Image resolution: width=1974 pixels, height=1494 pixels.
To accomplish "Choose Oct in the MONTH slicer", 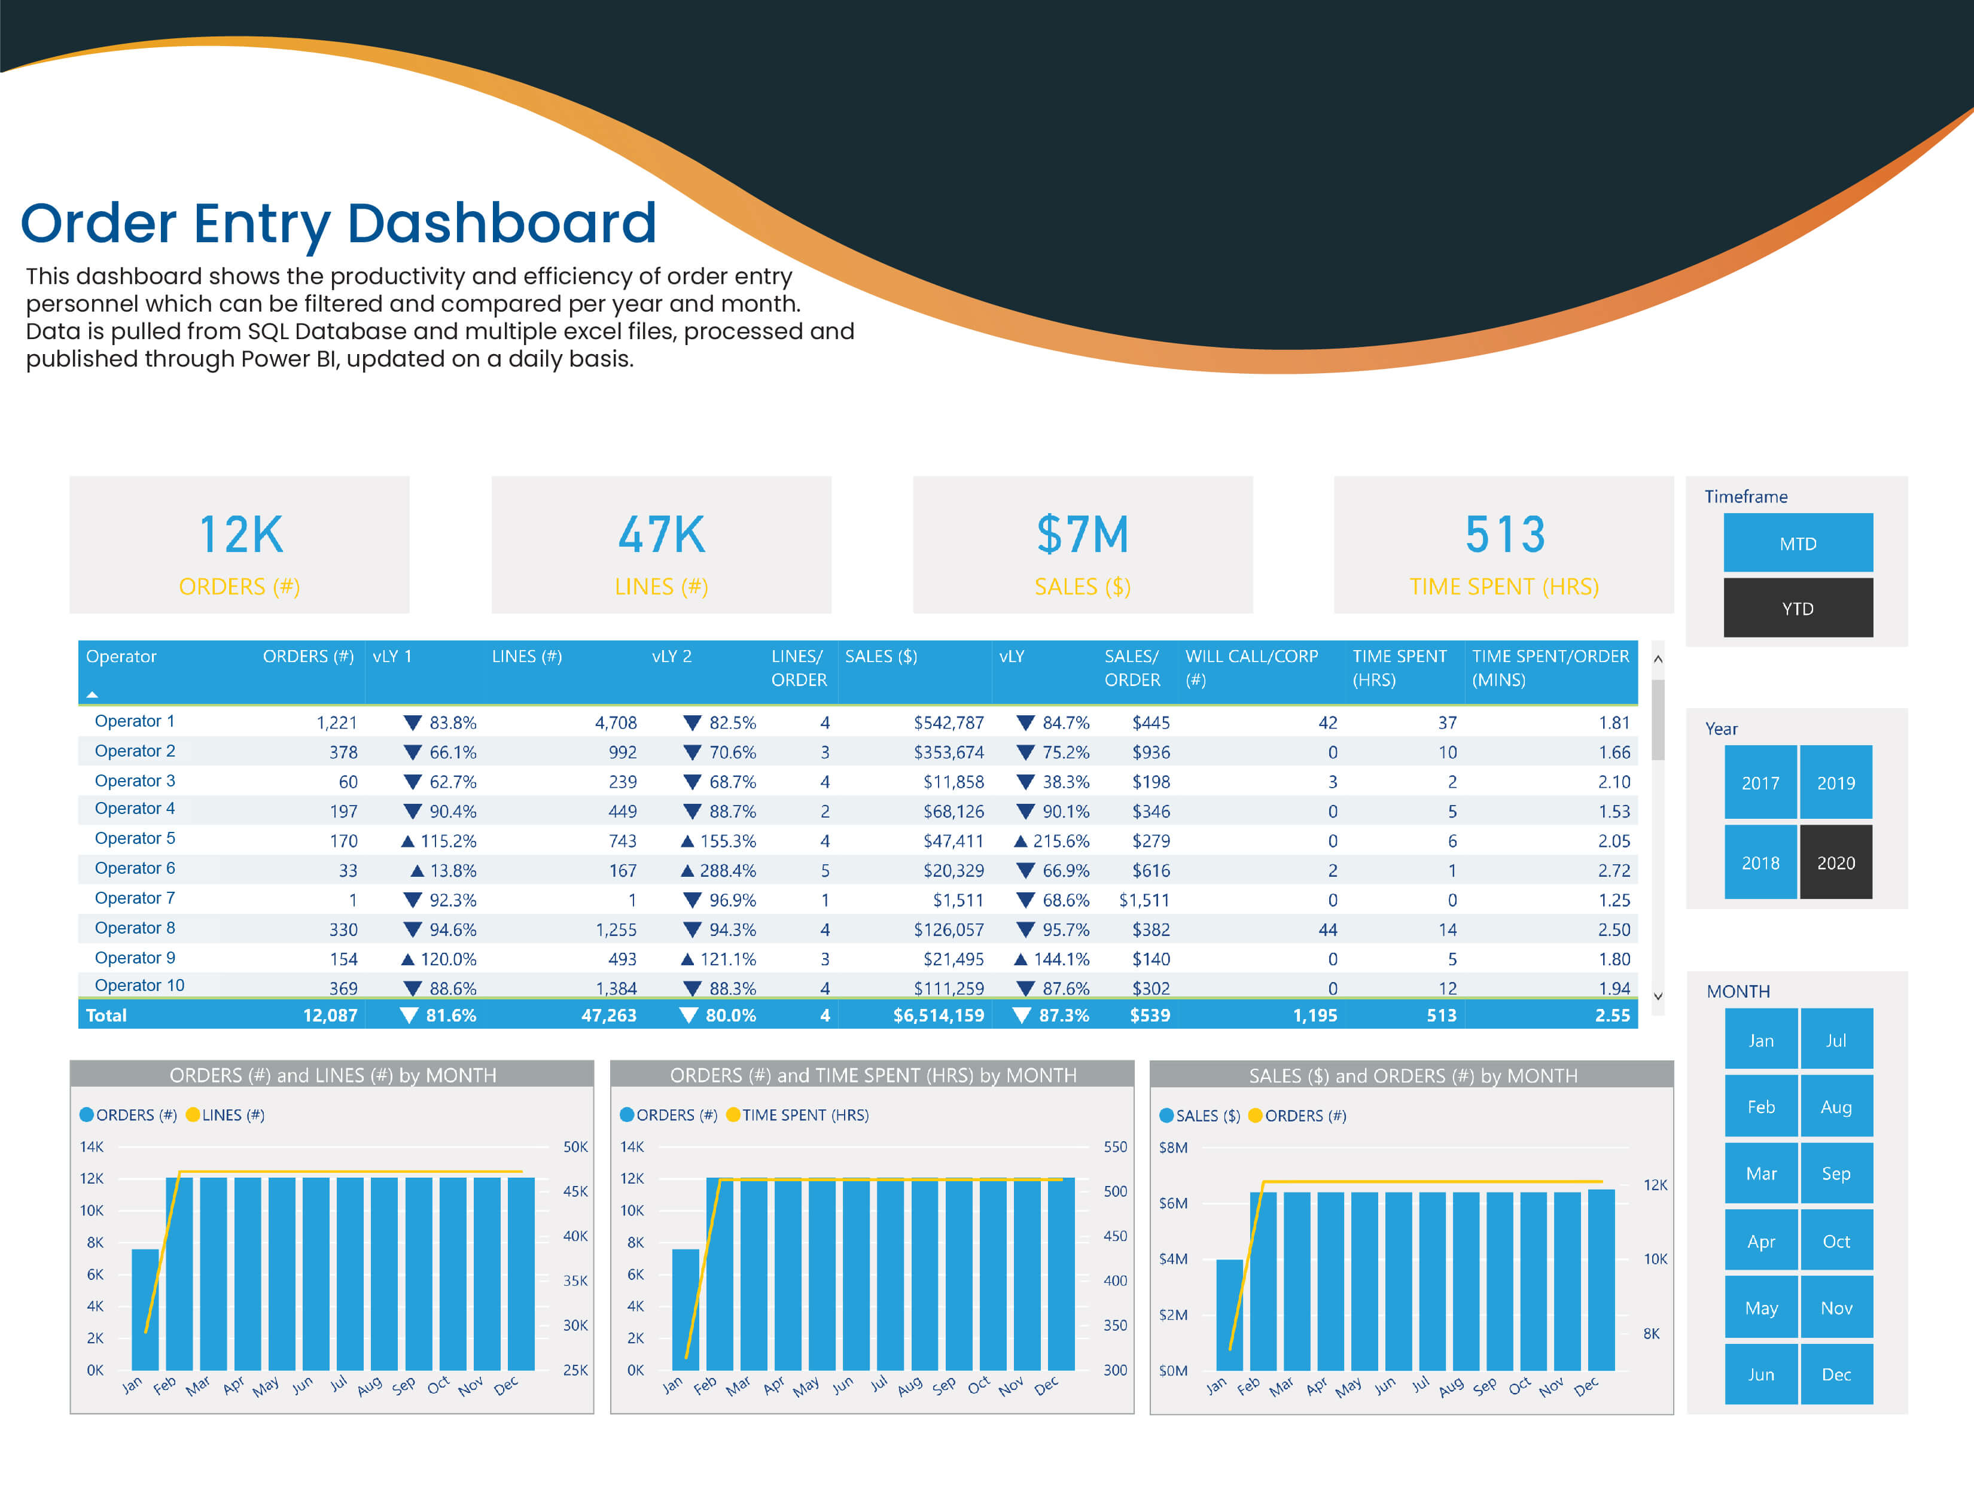I will [x=1836, y=1240].
